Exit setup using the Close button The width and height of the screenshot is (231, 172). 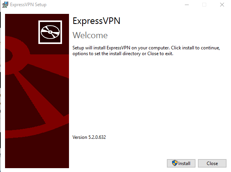click(x=212, y=163)
